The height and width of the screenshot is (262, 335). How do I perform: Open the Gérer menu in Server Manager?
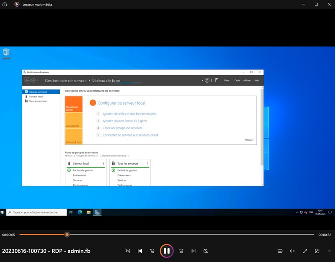pos(227,80)
